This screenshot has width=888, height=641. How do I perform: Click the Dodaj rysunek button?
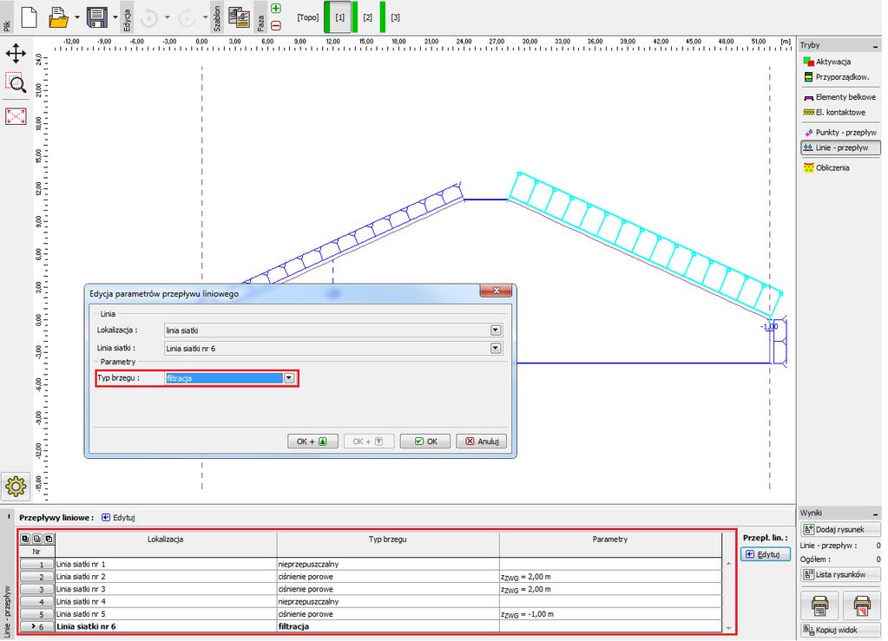(x=840, y=530)
